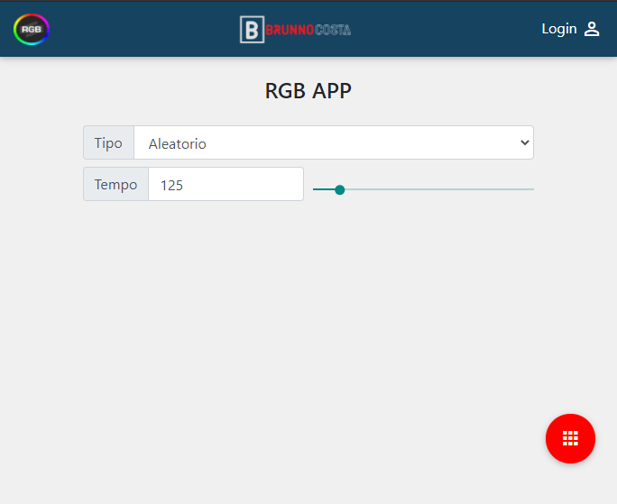Click the Tempo label
Screen dimensions: 617x504
(x=115, y=184)
